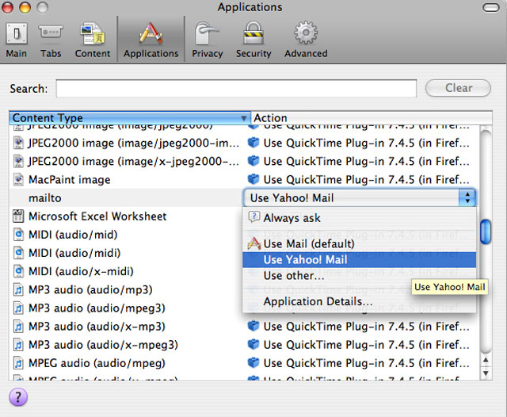
Task: Select the mailto content type row
Action: (126, 197)
